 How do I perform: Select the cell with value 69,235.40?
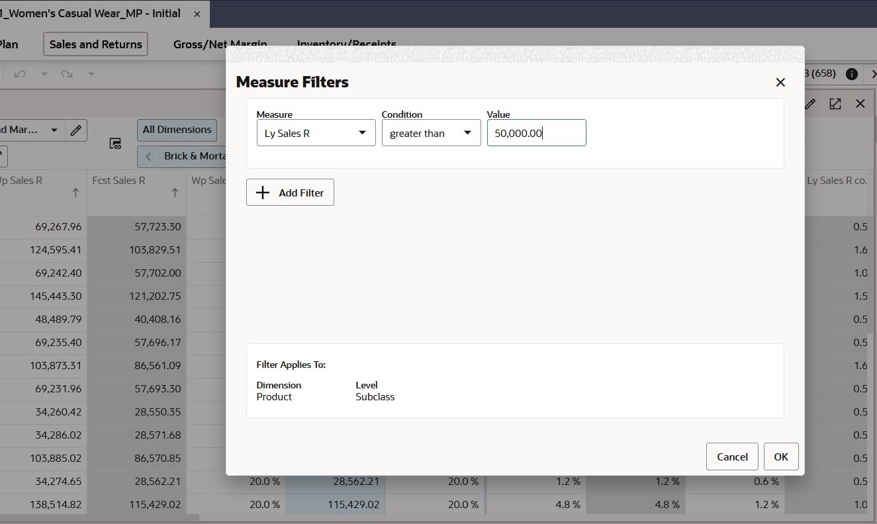pyautogui.click(x=44, y=343)
